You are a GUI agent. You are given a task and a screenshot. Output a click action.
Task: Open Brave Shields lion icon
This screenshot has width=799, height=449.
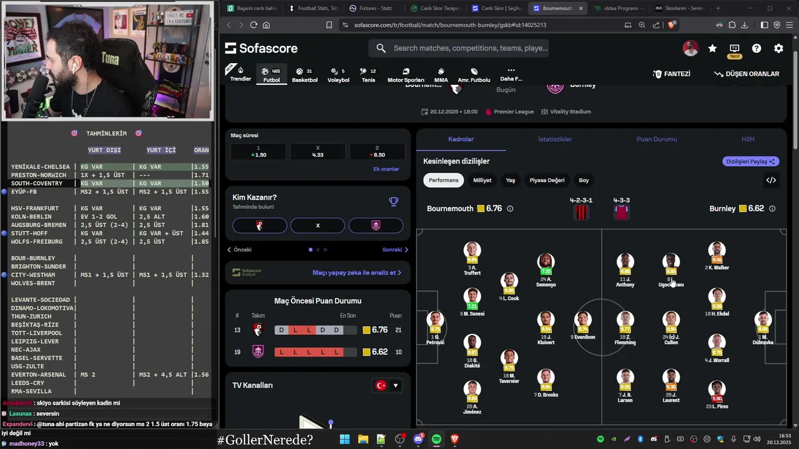pos(672,25)
